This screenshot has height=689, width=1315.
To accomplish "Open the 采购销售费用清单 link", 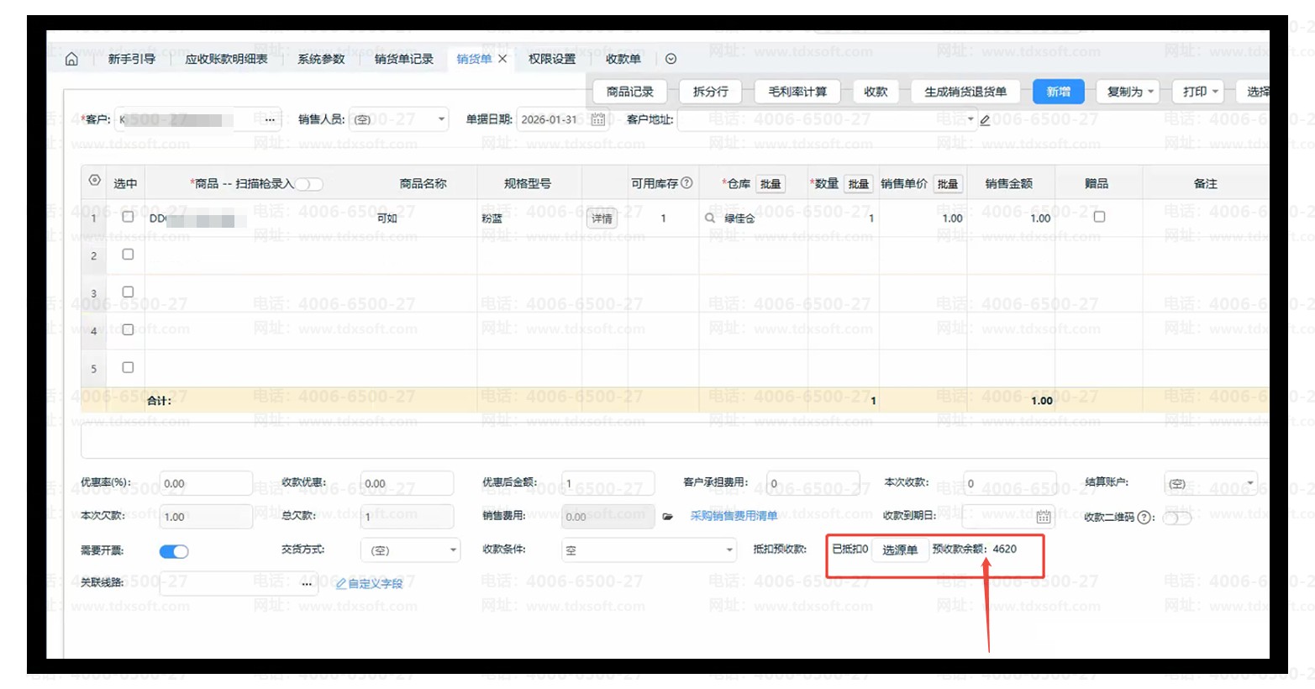I will coord(734,516).
